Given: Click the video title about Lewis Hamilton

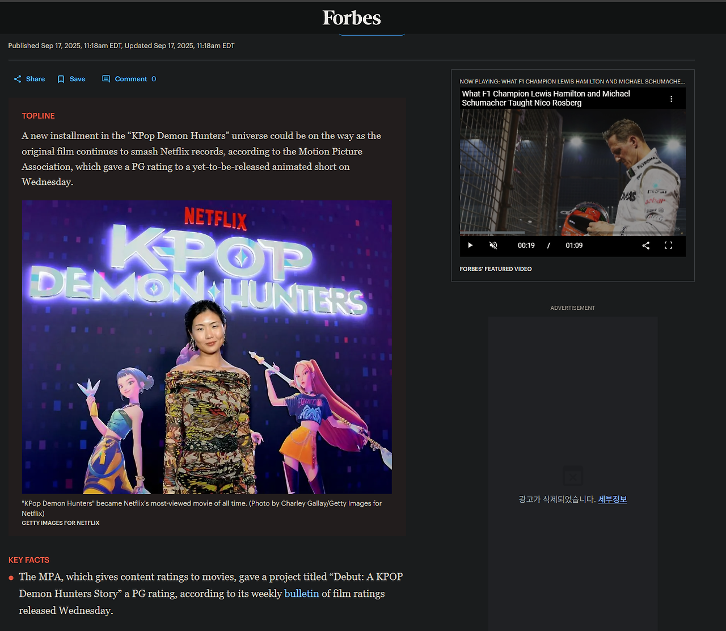Looking at the screenshot, I should tap(546, 98).
